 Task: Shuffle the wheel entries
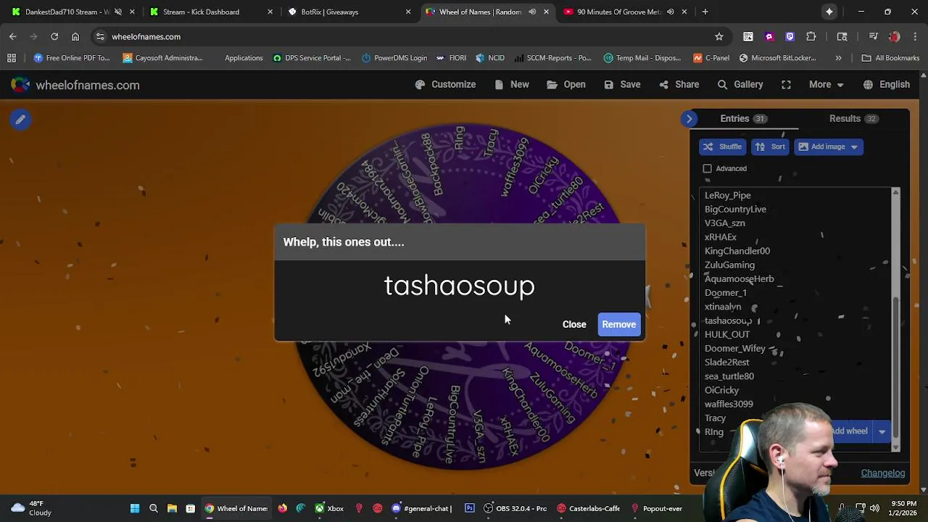click(722, 146)
